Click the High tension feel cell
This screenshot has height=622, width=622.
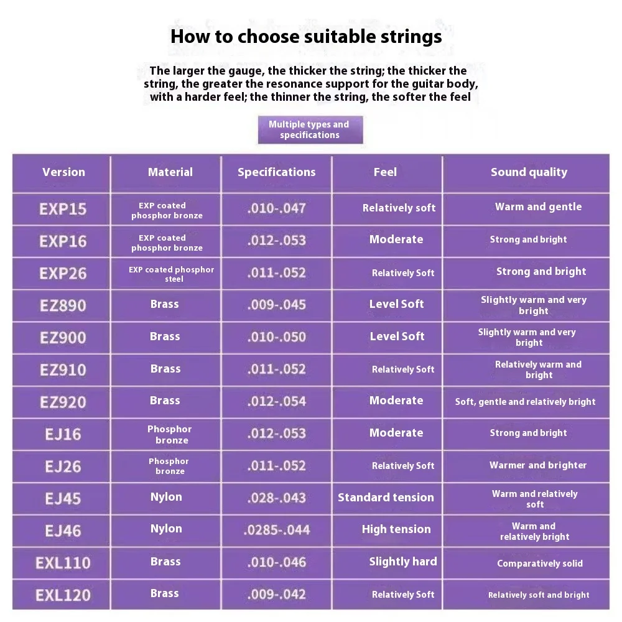396,529
